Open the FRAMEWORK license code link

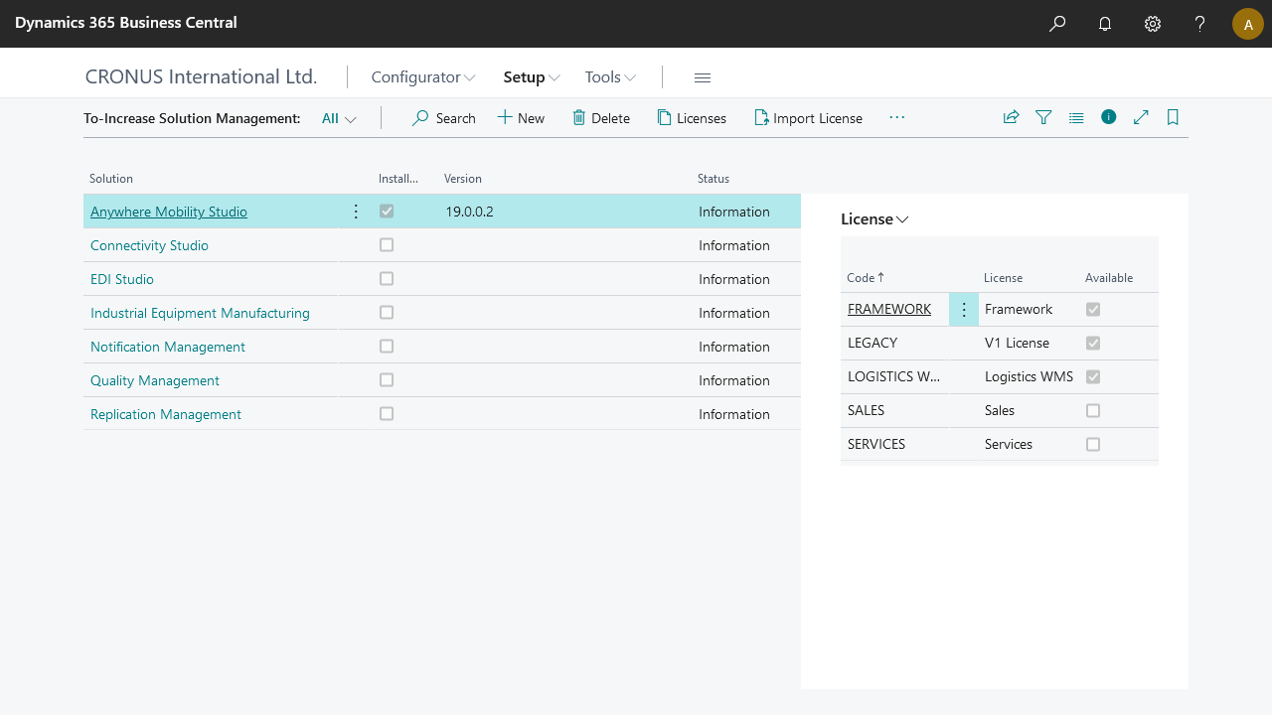click(x=889, y=309)
